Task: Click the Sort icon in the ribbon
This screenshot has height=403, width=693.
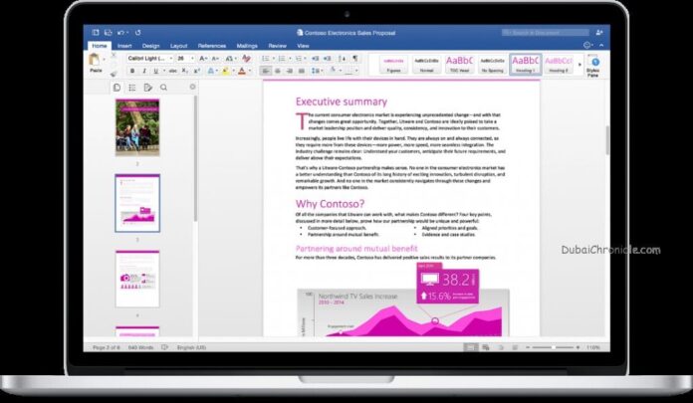Action: (343, 59)
